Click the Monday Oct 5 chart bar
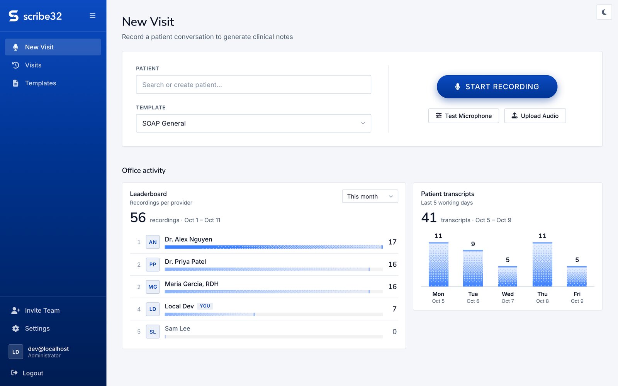Screen dimensions: 618x386 click(x=438, y=264)
